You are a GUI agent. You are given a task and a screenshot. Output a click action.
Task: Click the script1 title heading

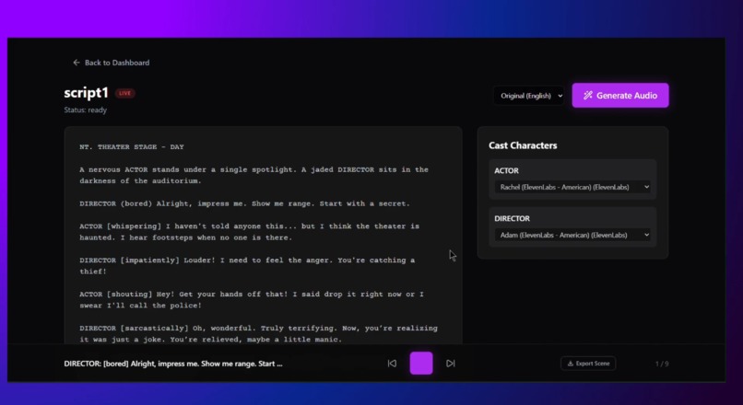(87, 92)
